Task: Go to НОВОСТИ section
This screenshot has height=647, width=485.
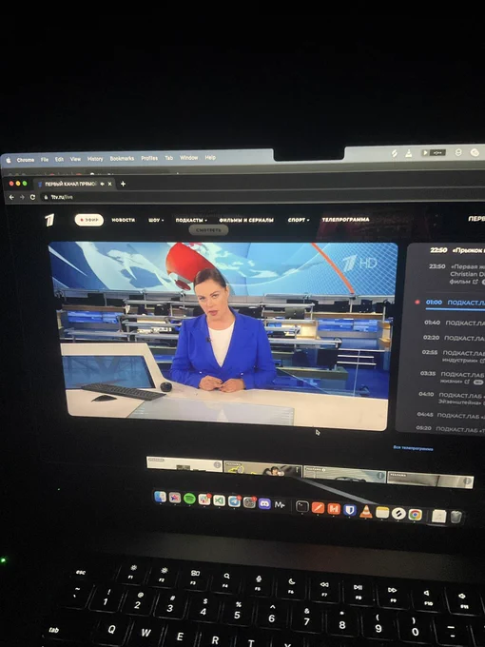Action: [x=124, y=220]
